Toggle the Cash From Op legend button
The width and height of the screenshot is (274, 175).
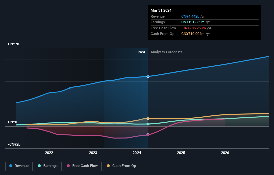pyautogui.click(x=121, y=166)
